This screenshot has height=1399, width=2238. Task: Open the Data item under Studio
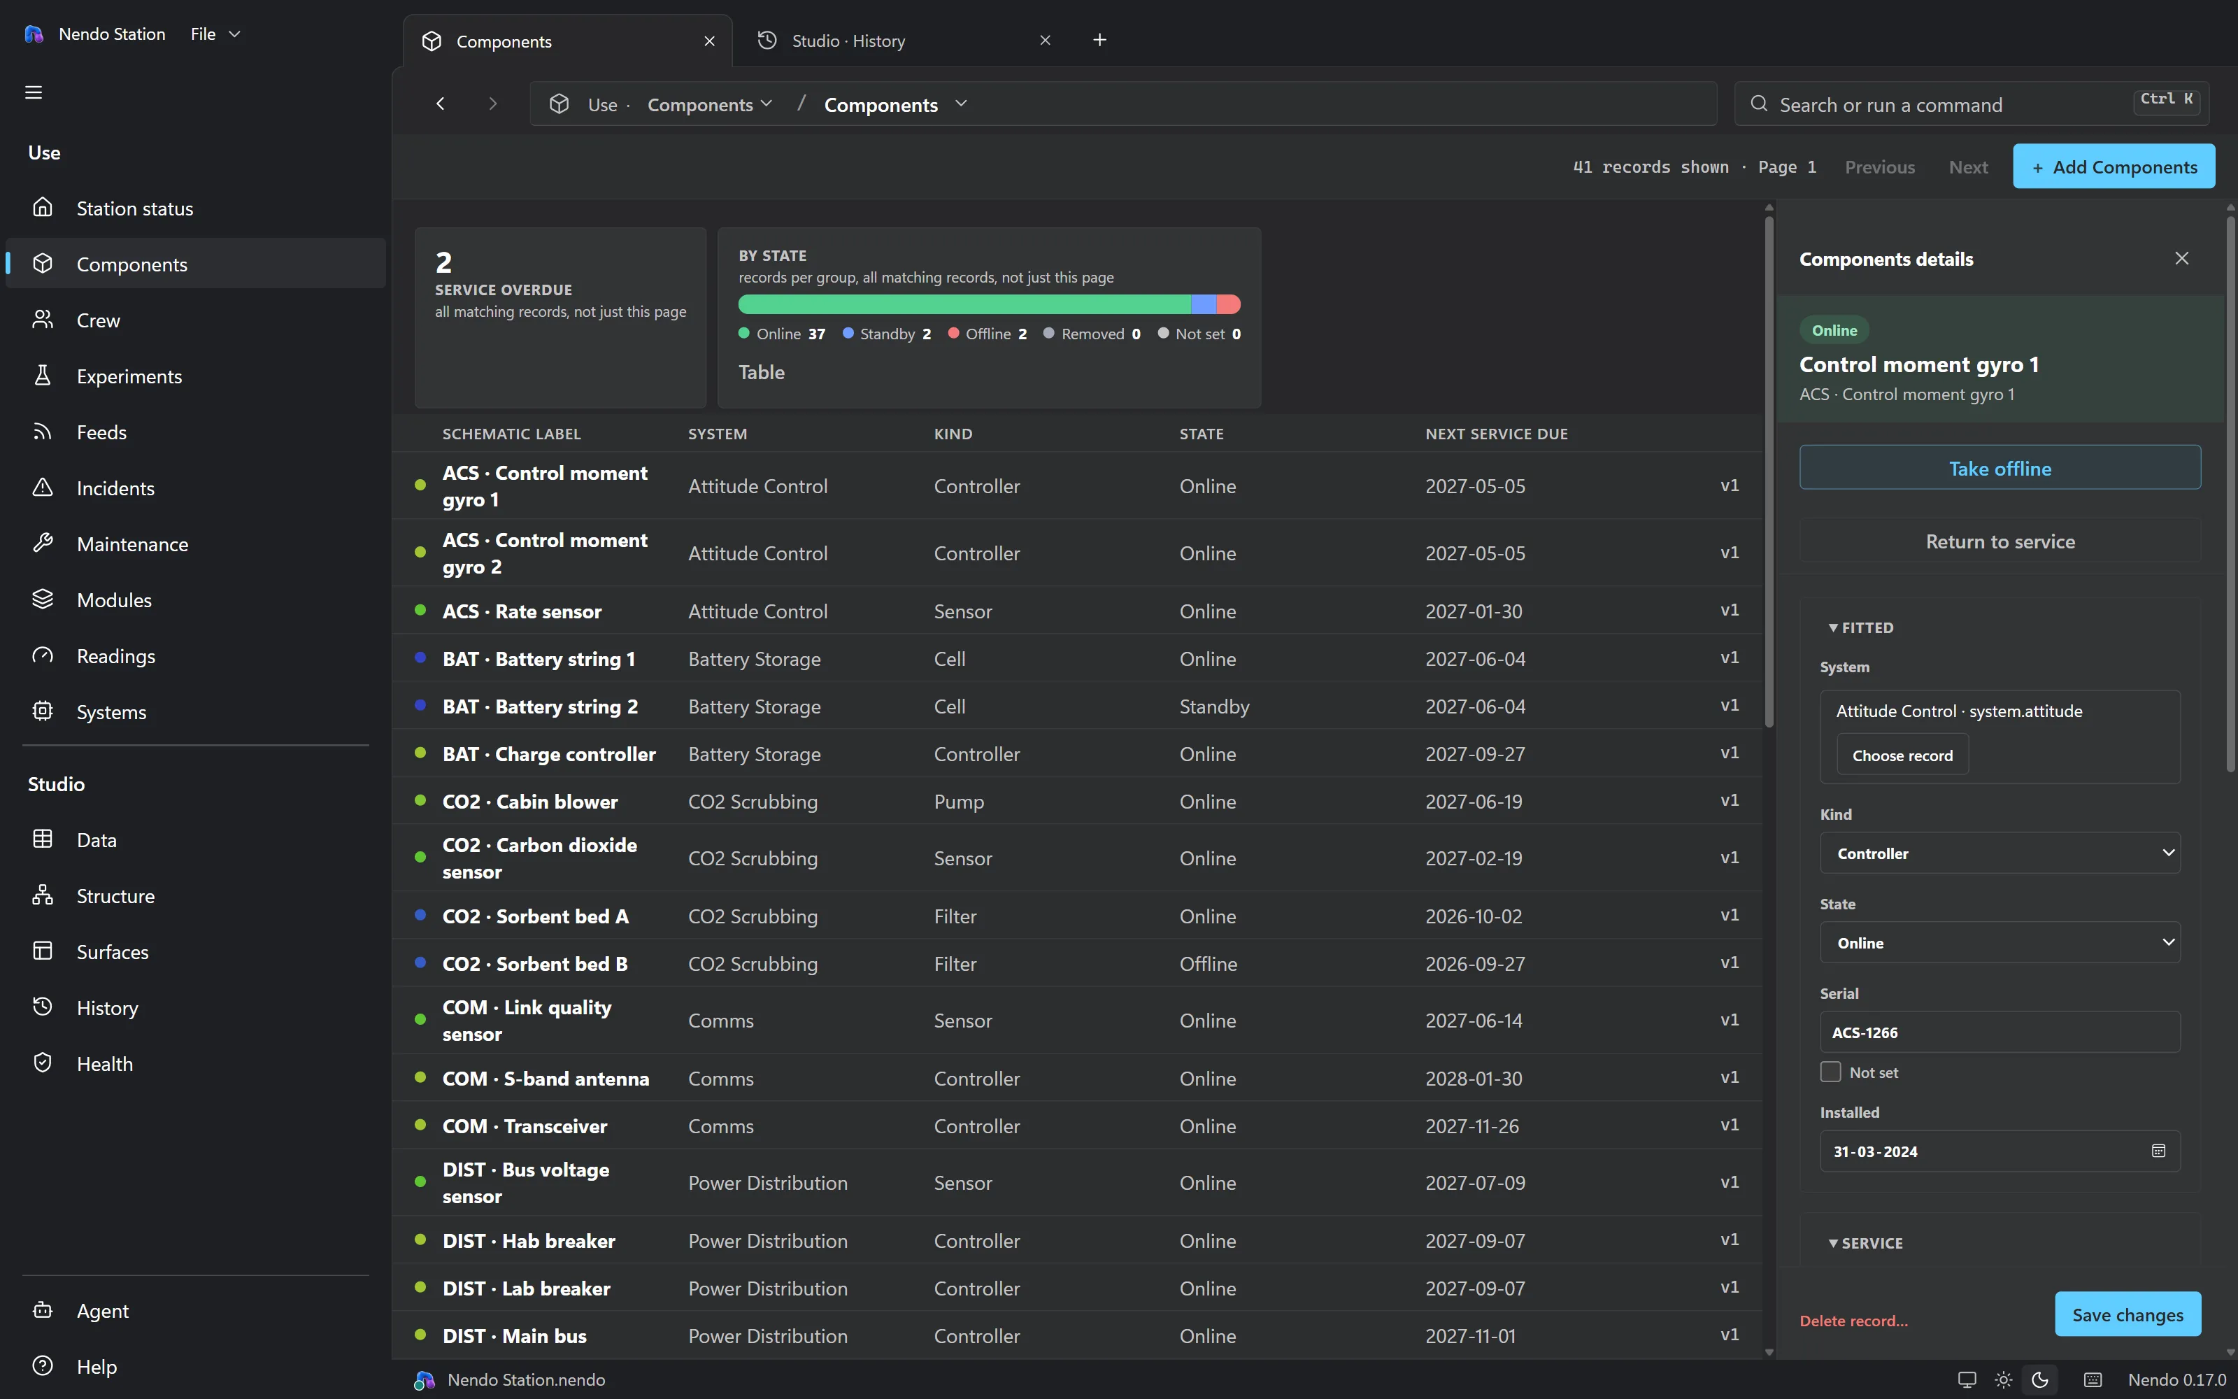(x=196, y=839)
